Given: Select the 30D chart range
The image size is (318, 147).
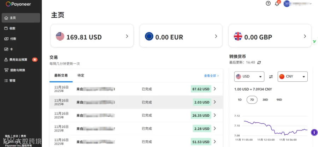Looking at the screenshot, I should tap(265, 100).
